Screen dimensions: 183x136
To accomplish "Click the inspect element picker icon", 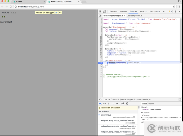I will [100, 11].
